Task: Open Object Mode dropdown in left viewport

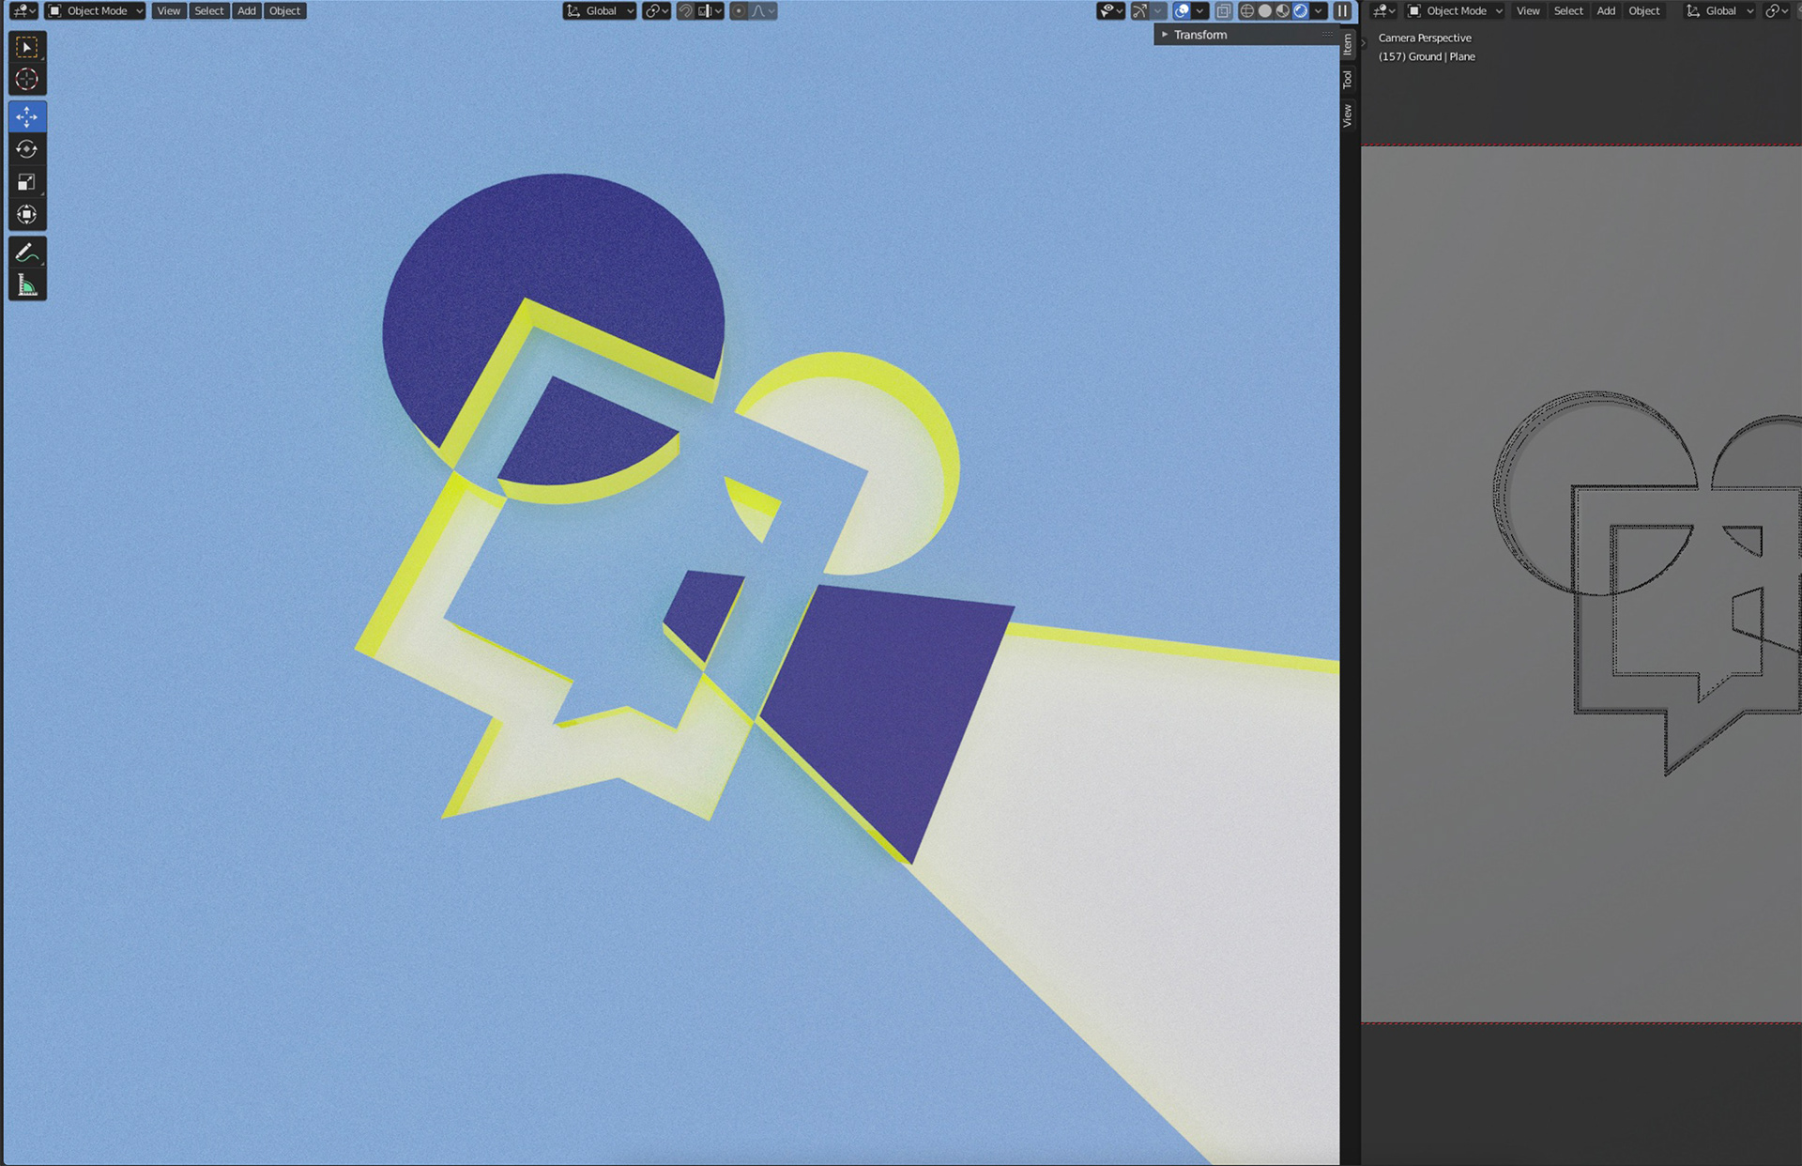Action: (x=95, y=11)
